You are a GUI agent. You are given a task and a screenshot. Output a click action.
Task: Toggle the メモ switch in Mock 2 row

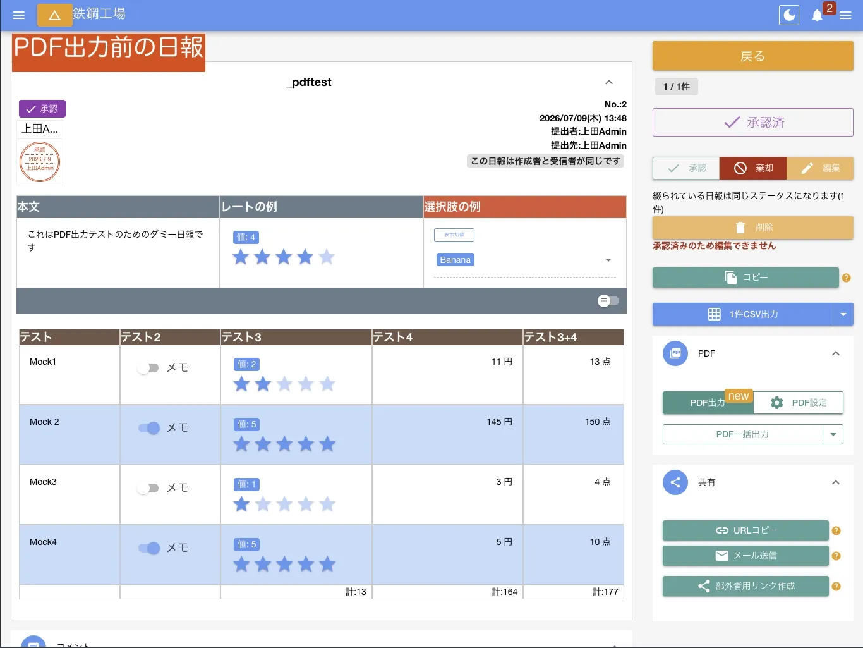tap(148, 428)
